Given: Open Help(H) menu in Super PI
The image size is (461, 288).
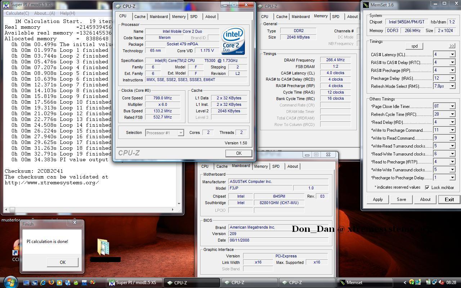Looking at the screenshot, I should tap(68, 13).
